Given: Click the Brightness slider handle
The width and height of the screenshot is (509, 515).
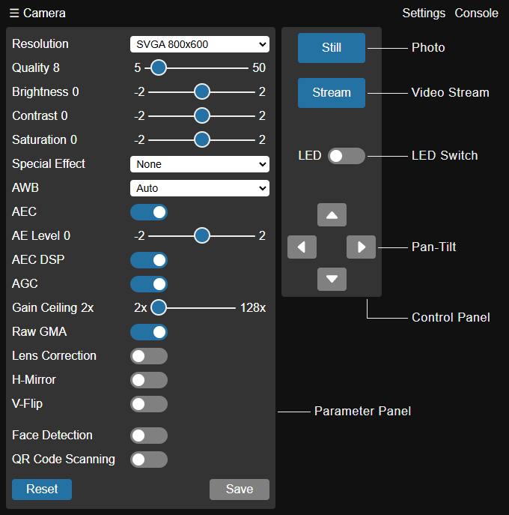Looking at the screenshot, I should point(201,92).
